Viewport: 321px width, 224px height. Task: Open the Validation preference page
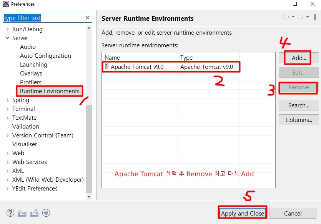pyautogui.click(x=26, y=127)
